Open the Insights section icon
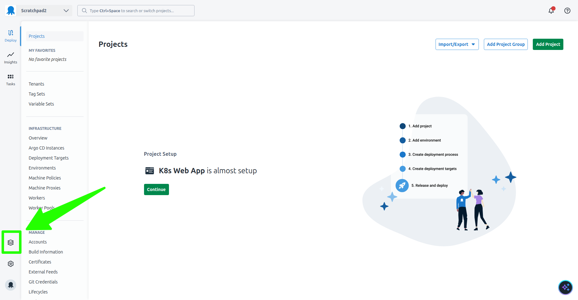 tap(11, 57)
